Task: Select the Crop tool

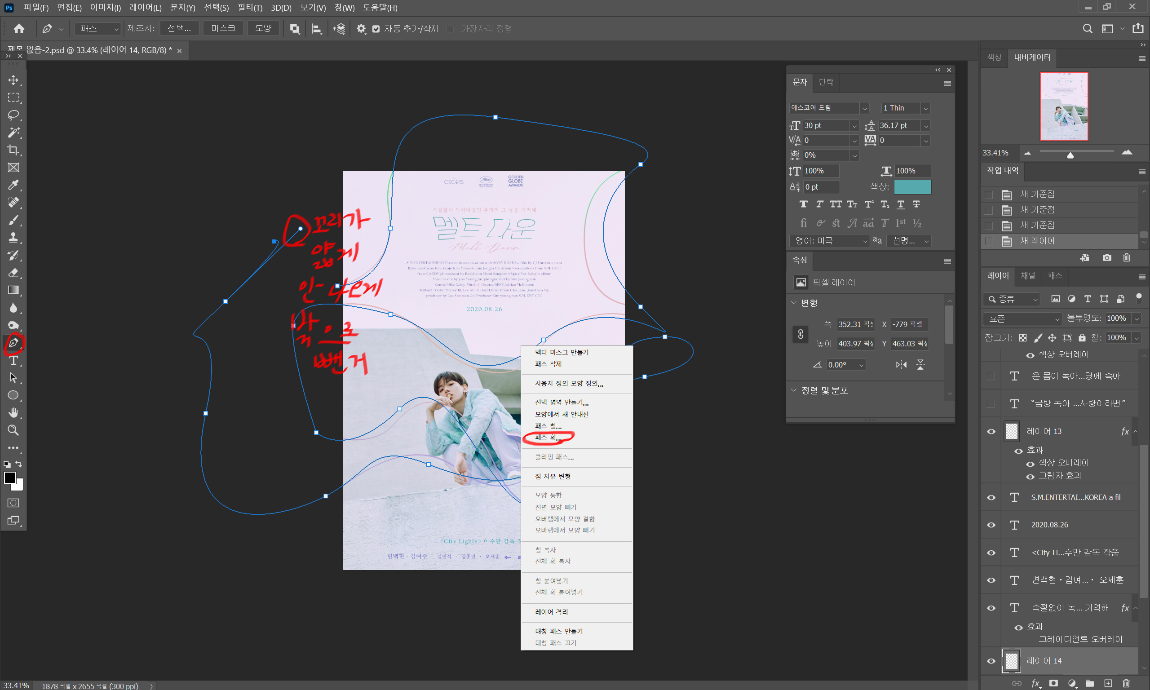Action: click(x=13, y=150)
